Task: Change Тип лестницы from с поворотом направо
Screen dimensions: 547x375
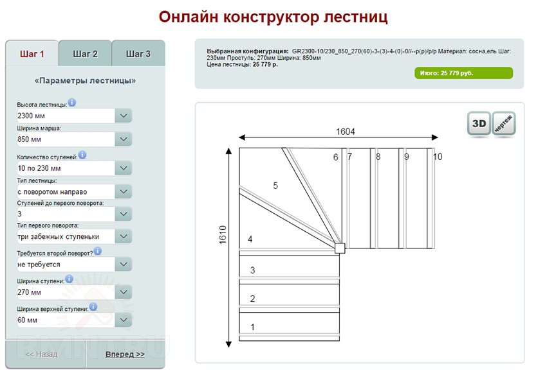Action: [124, 191]
